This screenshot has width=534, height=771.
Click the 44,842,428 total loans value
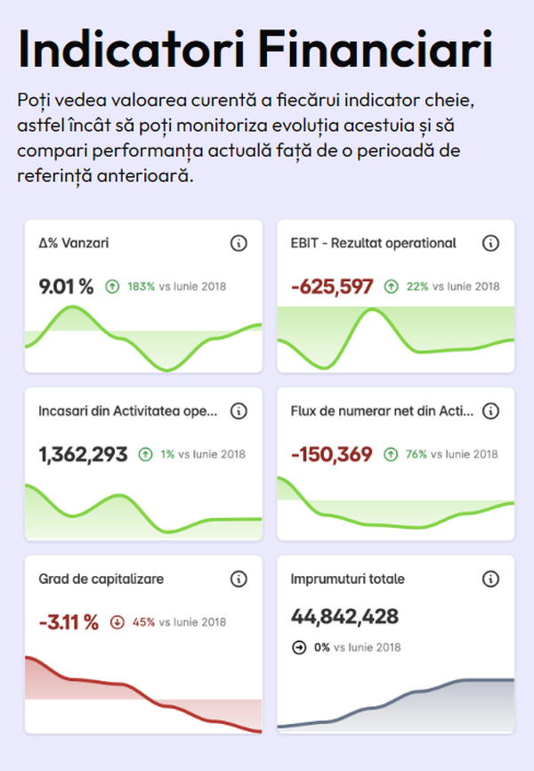pyautogui.click(x=344, y=616)
